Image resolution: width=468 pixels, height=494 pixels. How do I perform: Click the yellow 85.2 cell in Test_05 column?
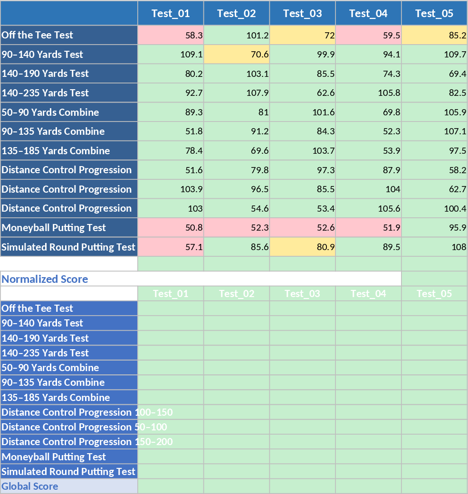pos(434,35)
